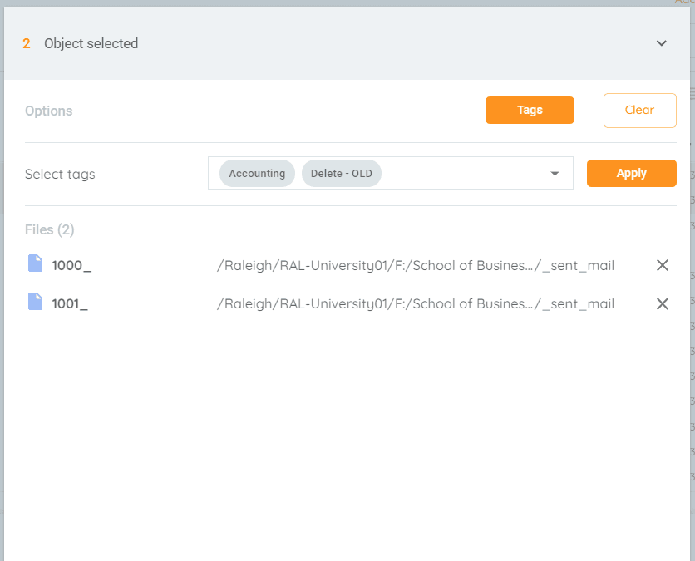Click the Delete - OLD tag chip
This screenshot has height=561, width=695.
[x=342, y=173]
